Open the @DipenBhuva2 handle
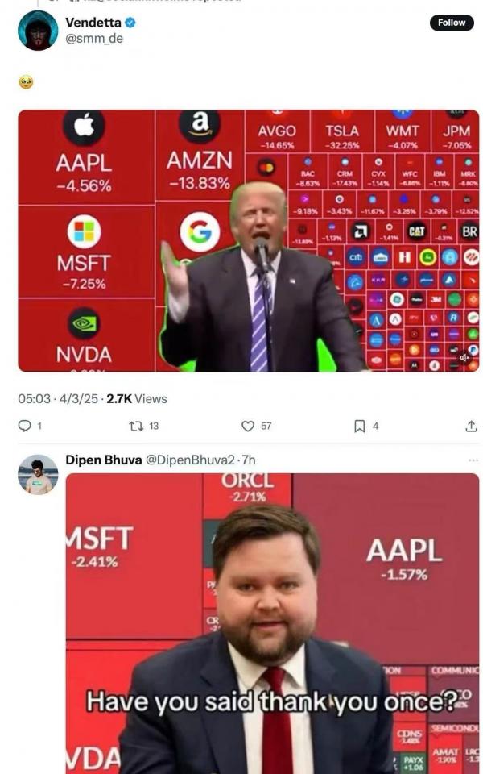Viewport: 483px width, 774px height. [190, 460]
